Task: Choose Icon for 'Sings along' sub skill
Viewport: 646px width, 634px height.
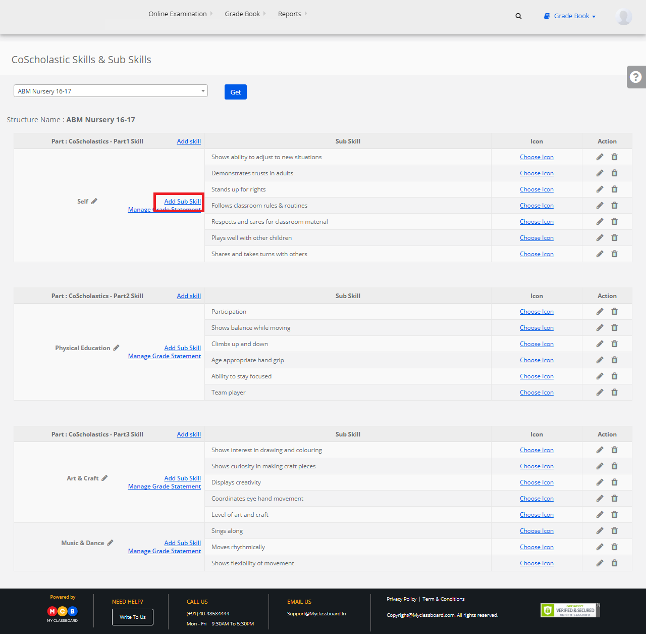Action: point(536,531)
